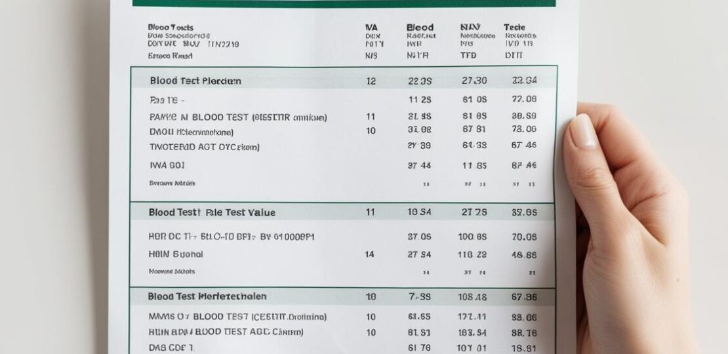Select the value 14 in HBIN Suohol row

tap(369, 254)
